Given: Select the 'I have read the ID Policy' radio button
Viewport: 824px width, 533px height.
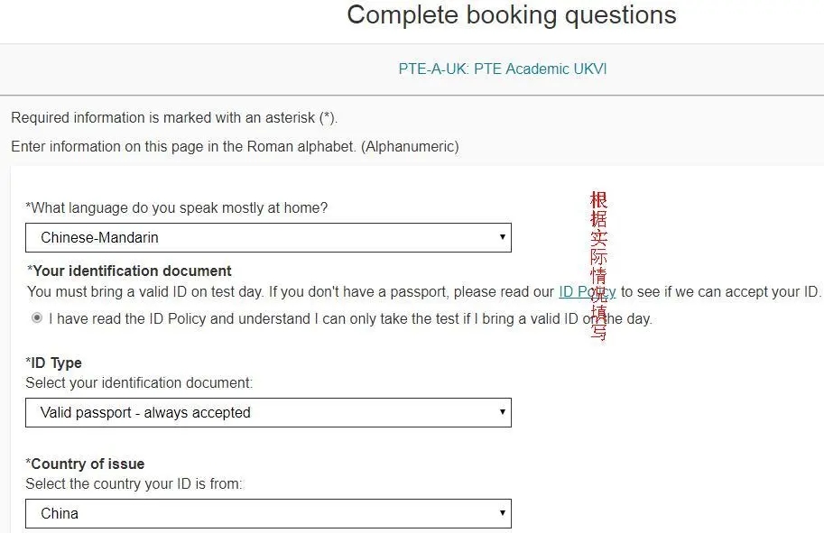Looking at the screenshot, I should (37, 317).
